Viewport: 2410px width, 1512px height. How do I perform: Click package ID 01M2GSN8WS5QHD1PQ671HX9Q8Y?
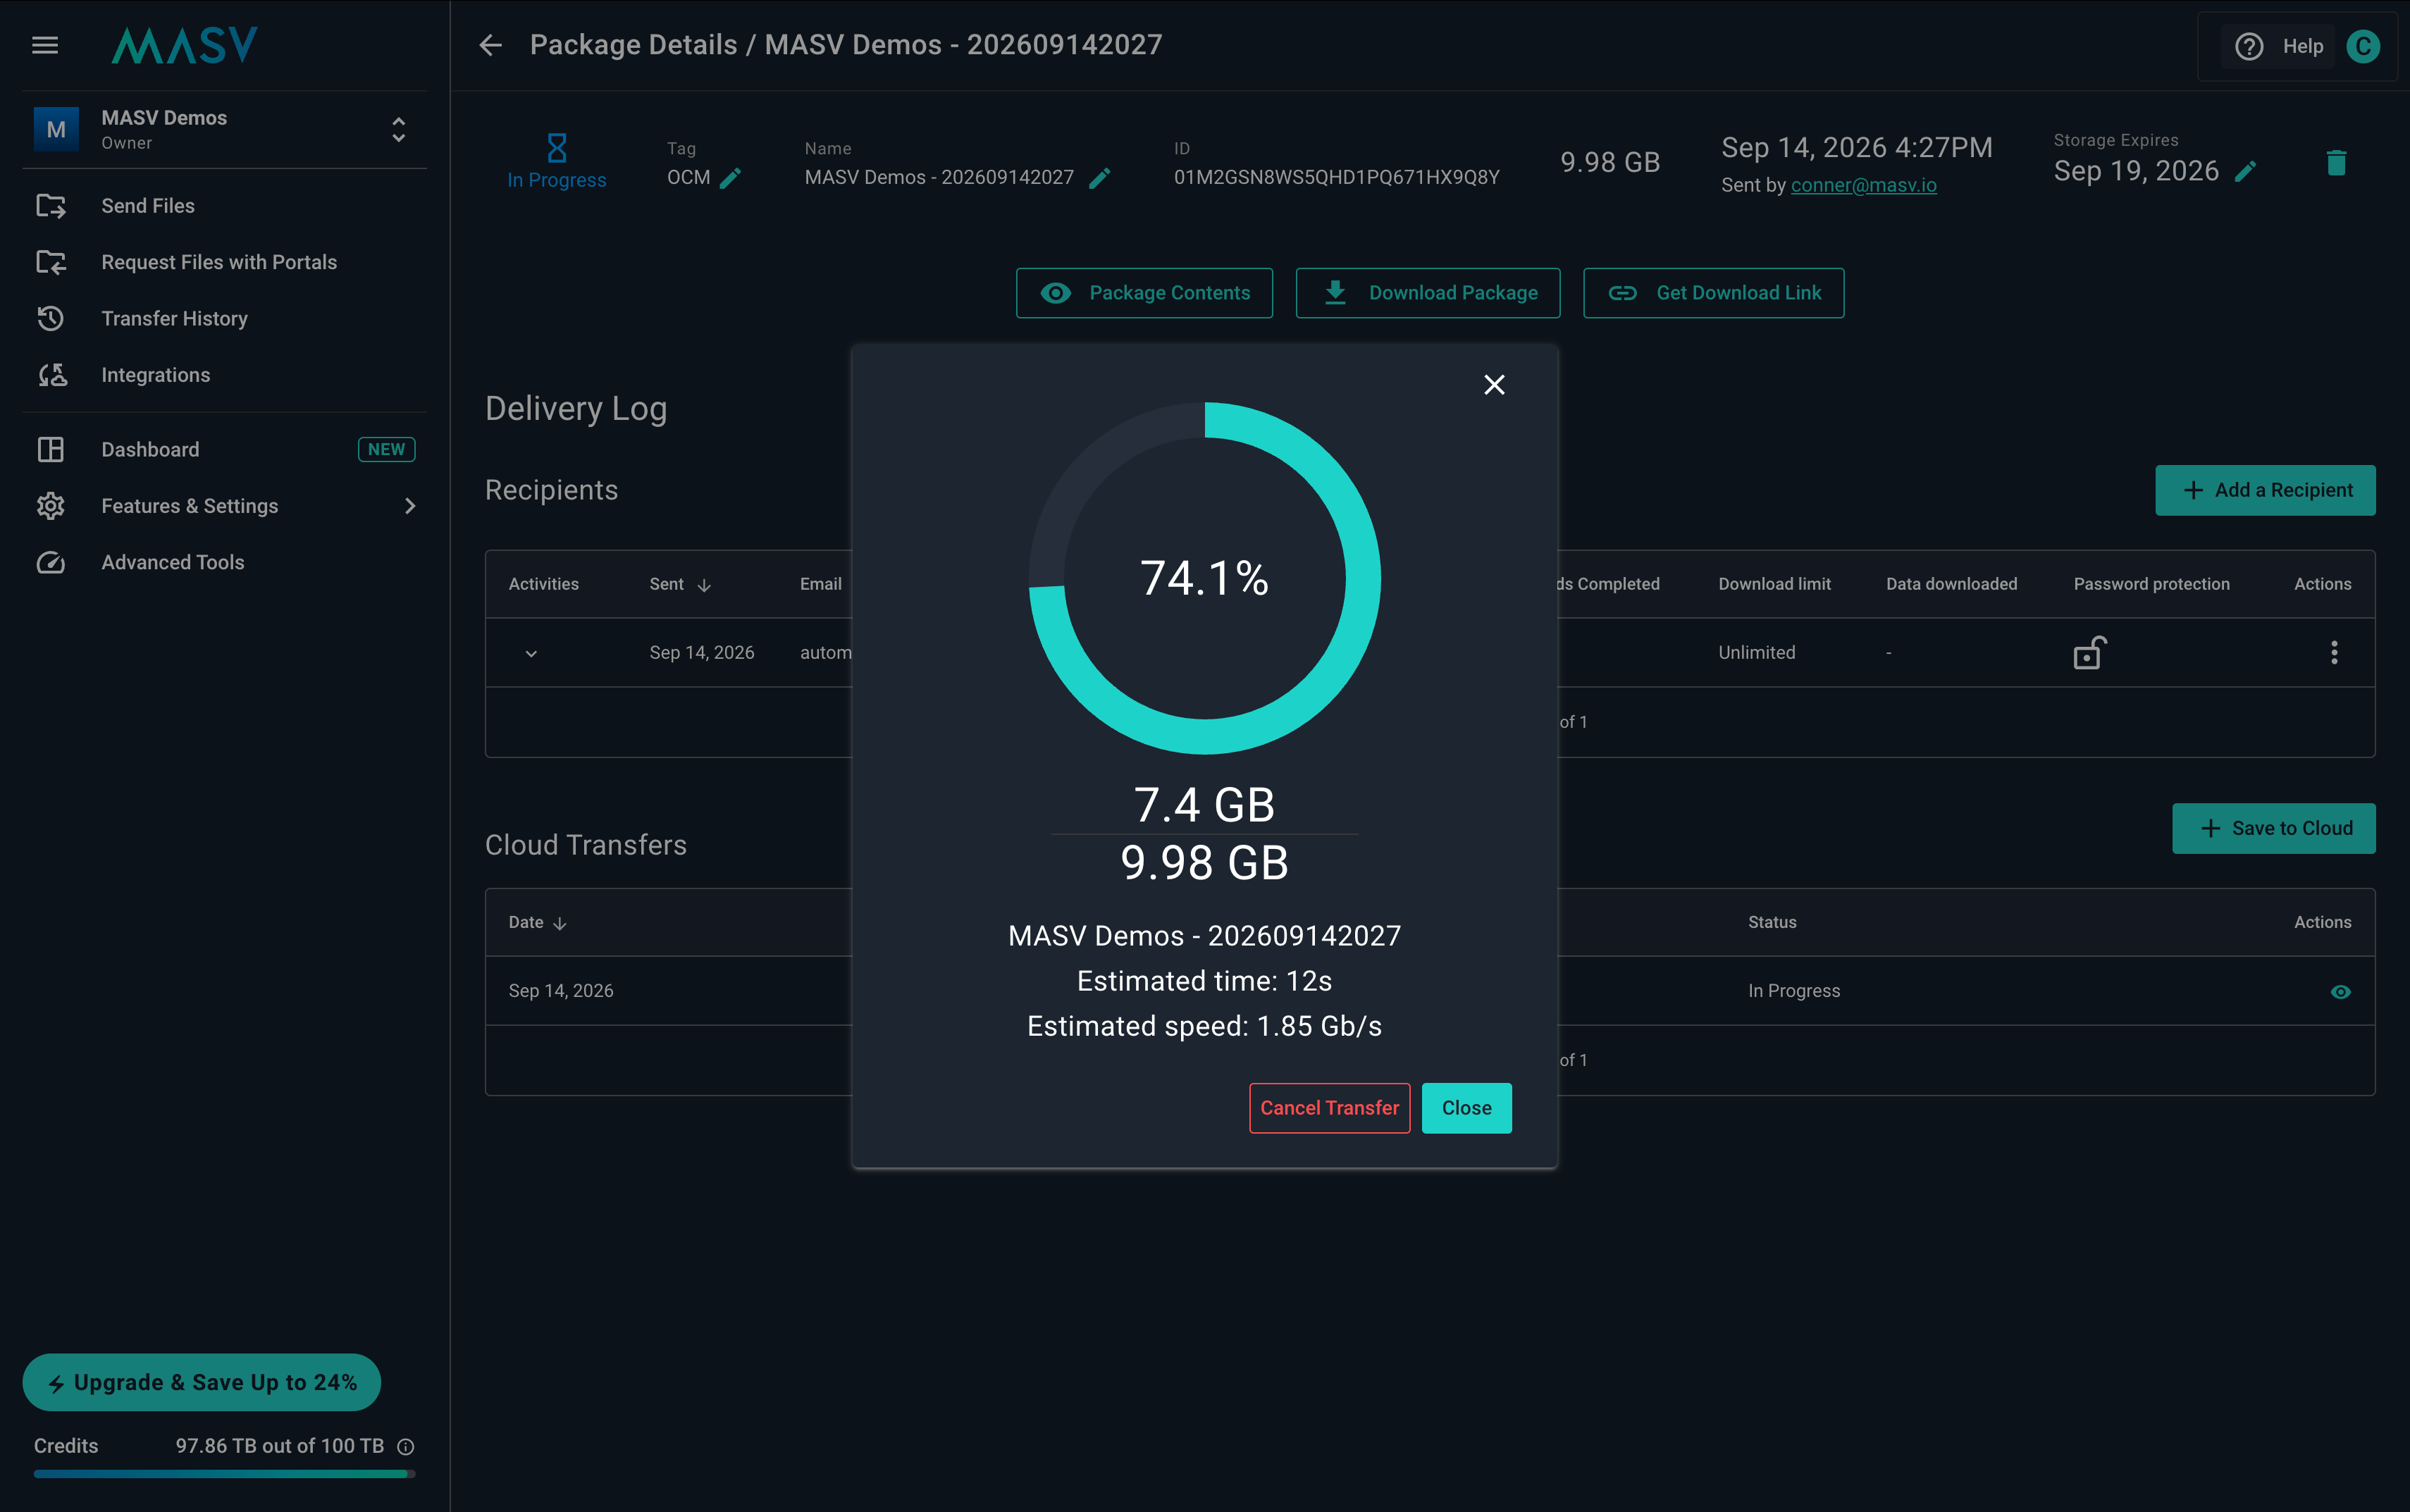point(1336,178)
